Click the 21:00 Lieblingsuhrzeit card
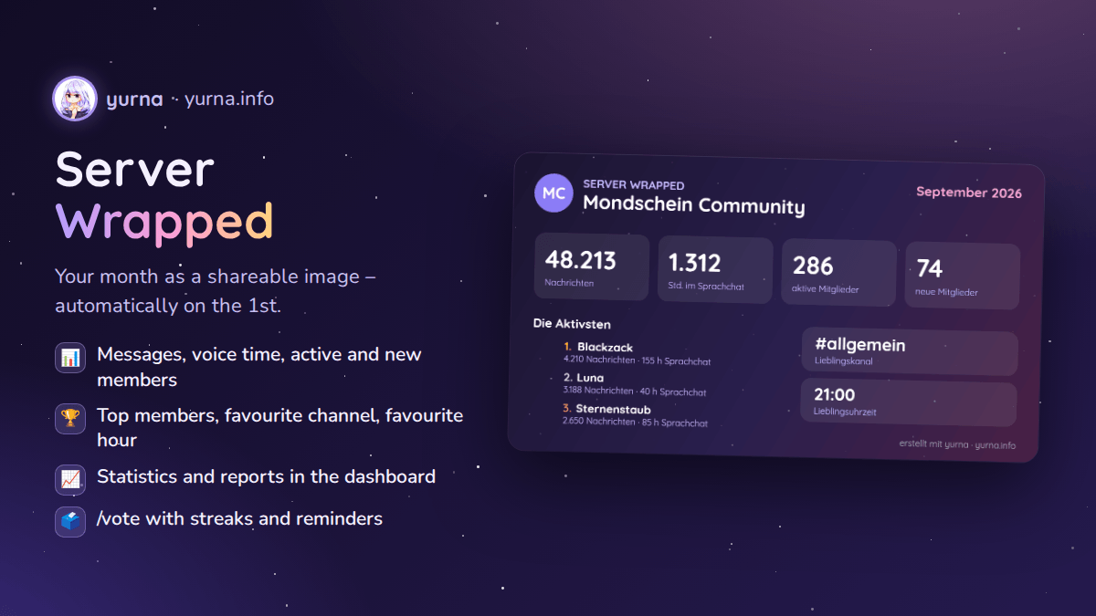The height and width of the screenshot is (616, 1096). 909,403
